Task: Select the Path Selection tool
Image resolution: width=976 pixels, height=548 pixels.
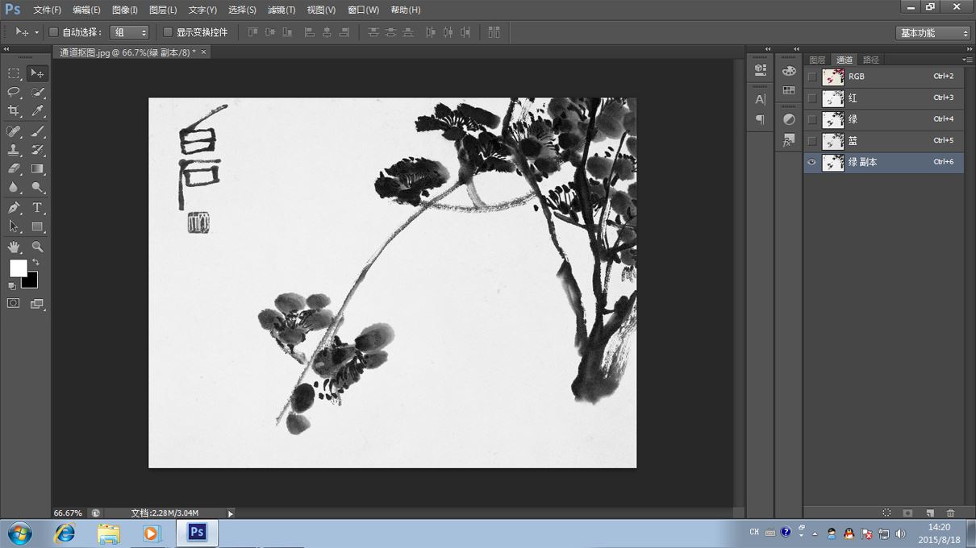Action: [14, 226]
